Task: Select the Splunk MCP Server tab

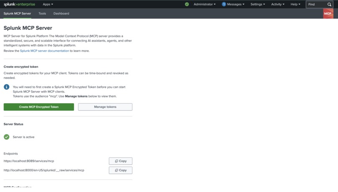Action: pos(17,13)
